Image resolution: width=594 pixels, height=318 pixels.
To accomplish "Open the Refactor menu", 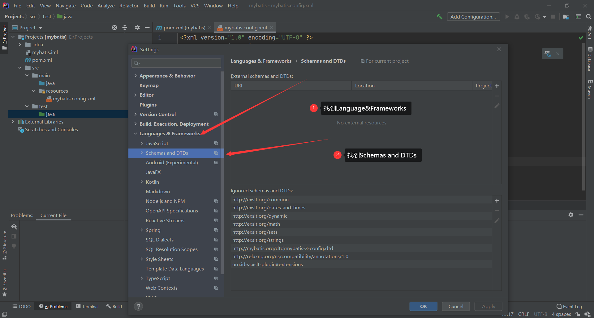I will point(129,6).
